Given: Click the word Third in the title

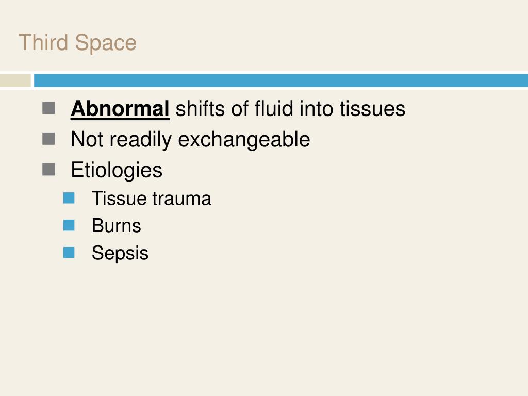Looking at the screenshot, I should [x=43, y=42].
